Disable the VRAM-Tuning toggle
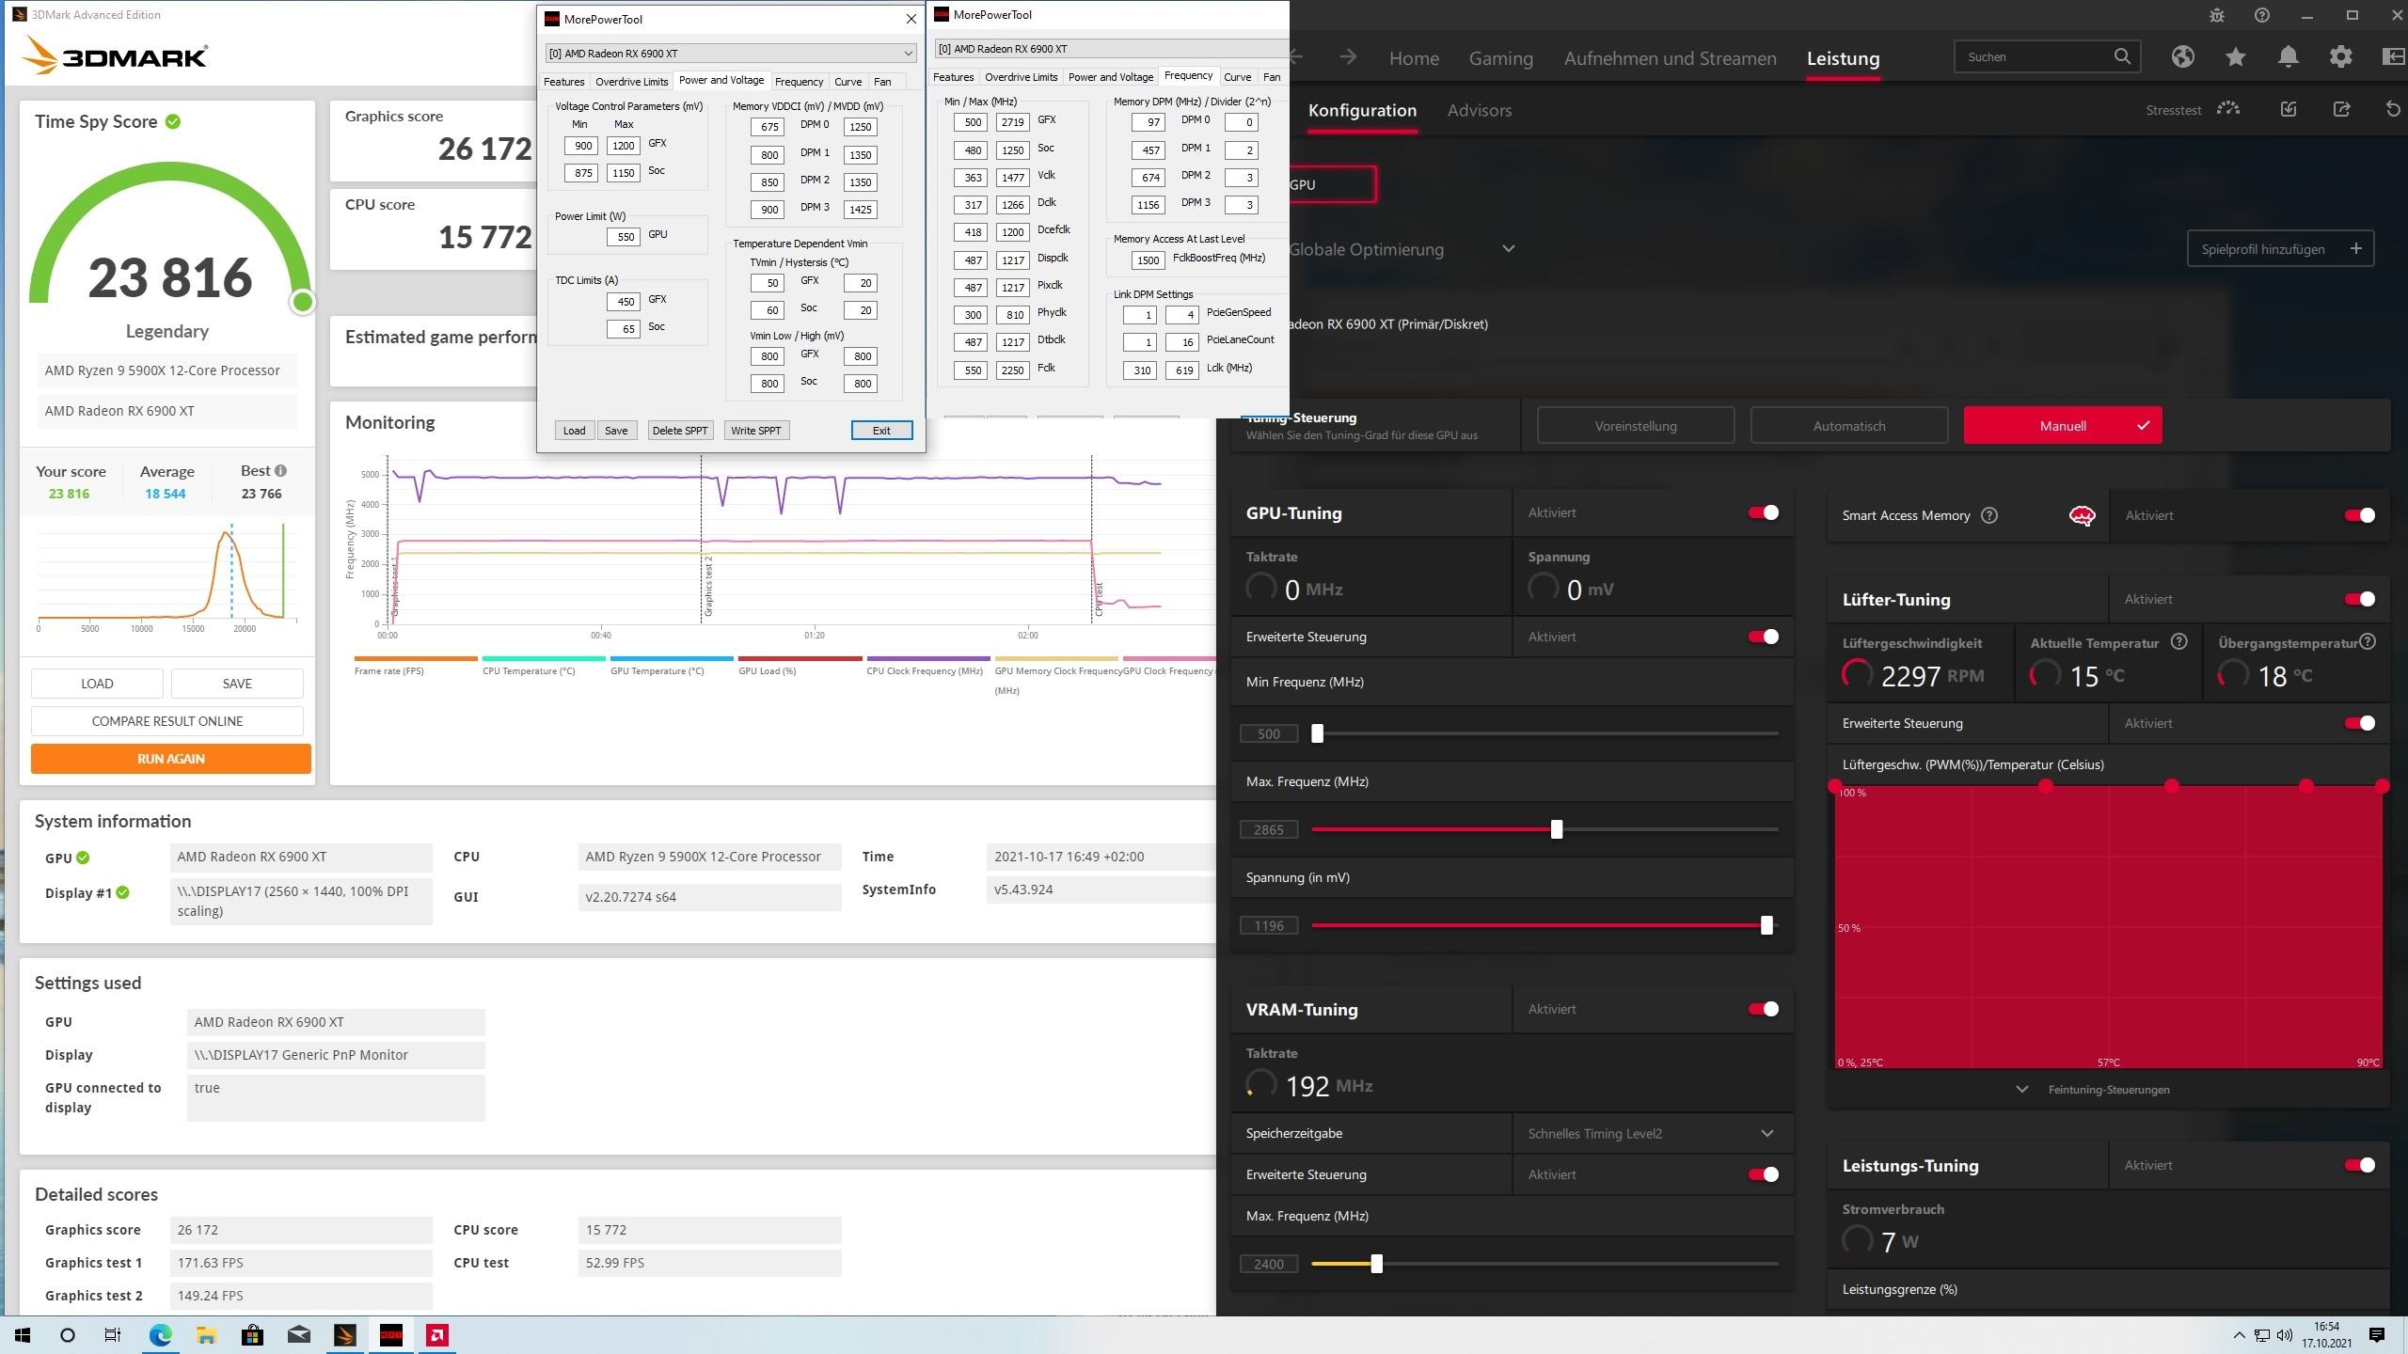 [x=1763, y=1009]
